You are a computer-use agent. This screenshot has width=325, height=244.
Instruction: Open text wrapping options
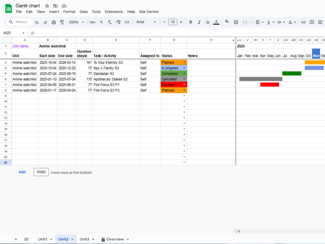pos(281,22)
